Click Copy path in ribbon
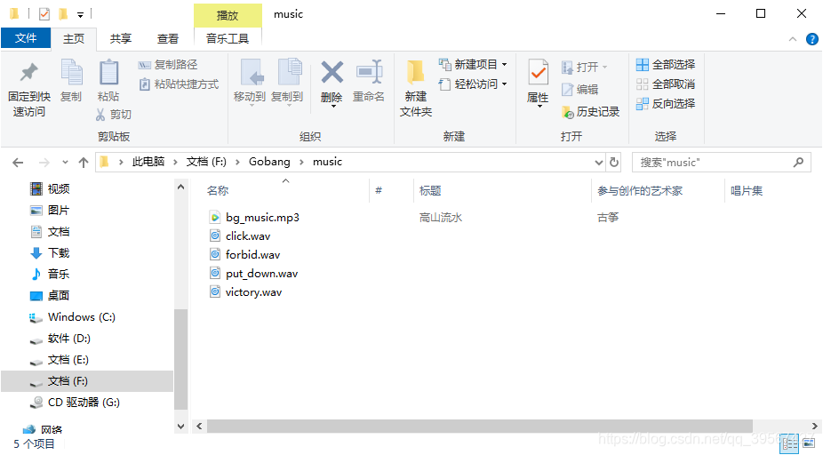 [x=168, y=65]
